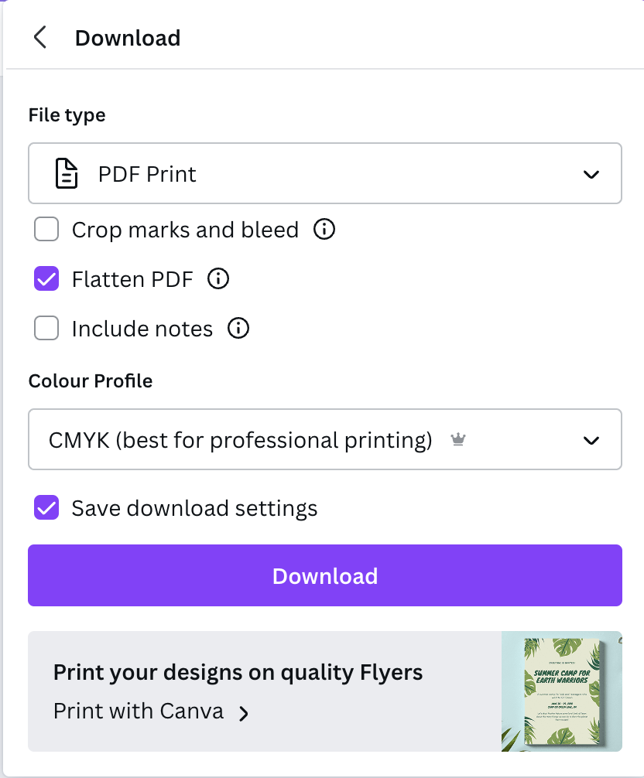Expand the Colour Profile chevron

click(x=591, y=440)
